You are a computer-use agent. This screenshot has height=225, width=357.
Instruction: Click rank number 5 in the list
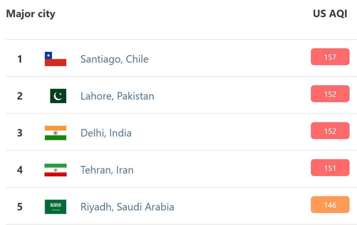click(20, 207)
